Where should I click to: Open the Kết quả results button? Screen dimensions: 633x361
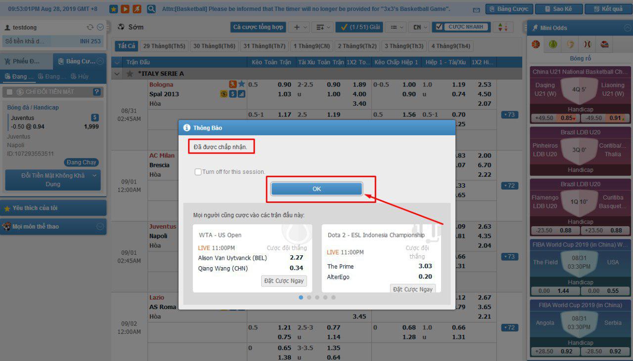tap(608, 9)
